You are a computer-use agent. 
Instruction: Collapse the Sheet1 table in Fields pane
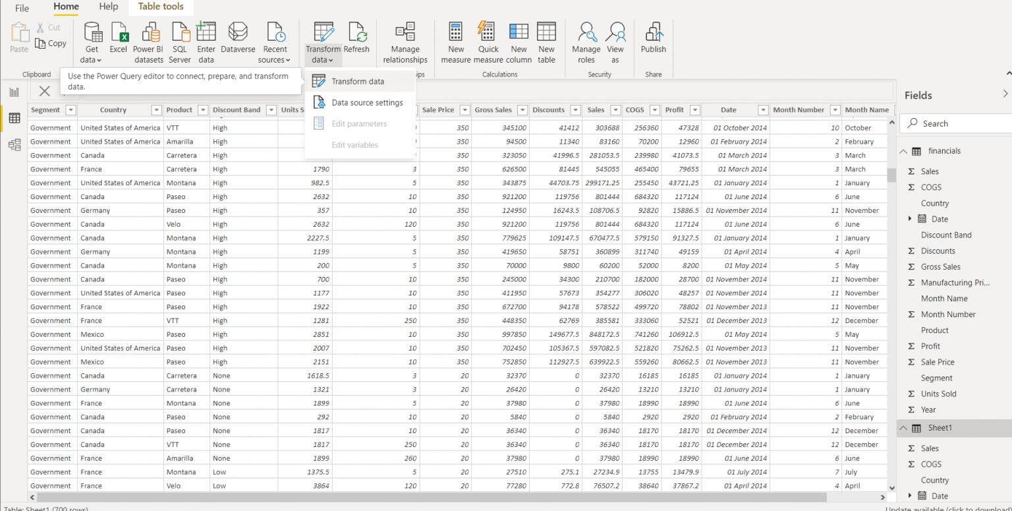pos(903,428)
